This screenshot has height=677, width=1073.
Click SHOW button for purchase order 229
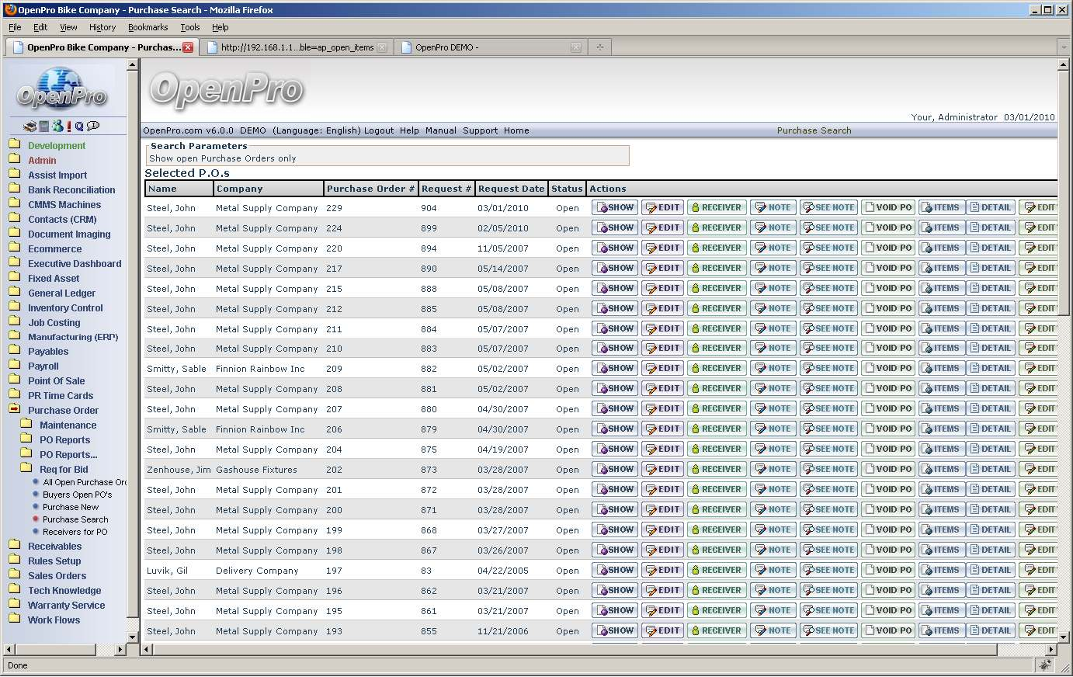tap(615, 208)
